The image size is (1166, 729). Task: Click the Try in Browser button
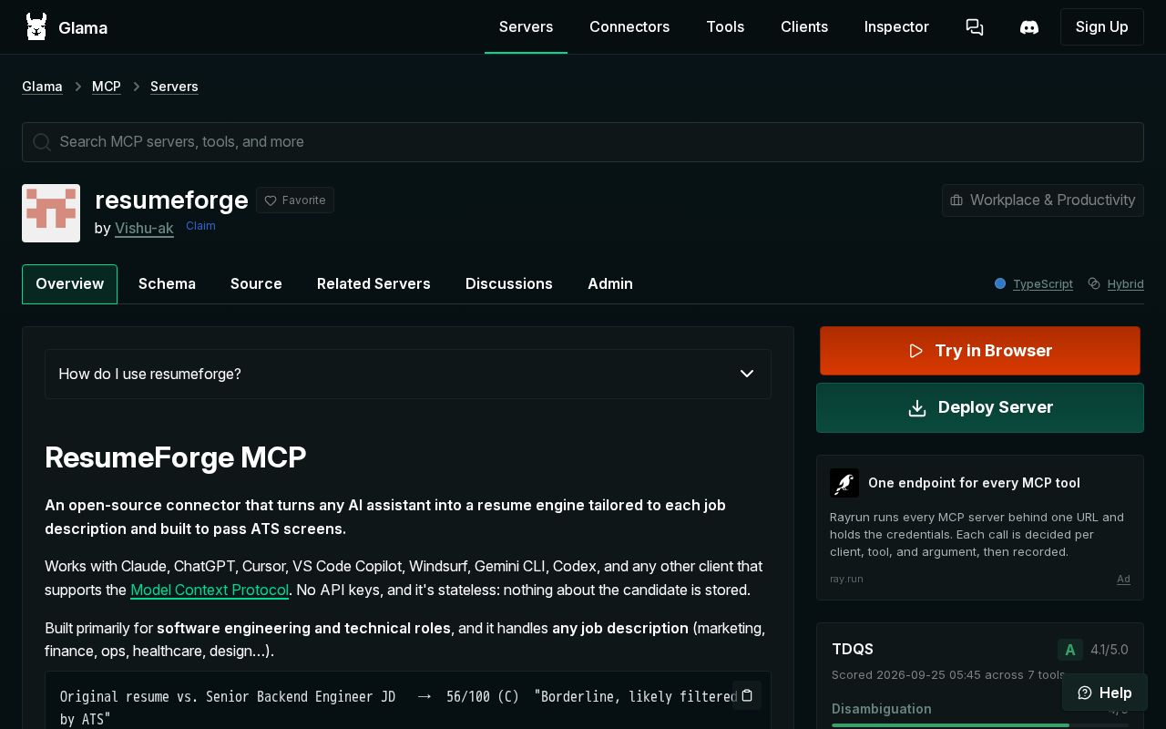(x=980, y=351)
